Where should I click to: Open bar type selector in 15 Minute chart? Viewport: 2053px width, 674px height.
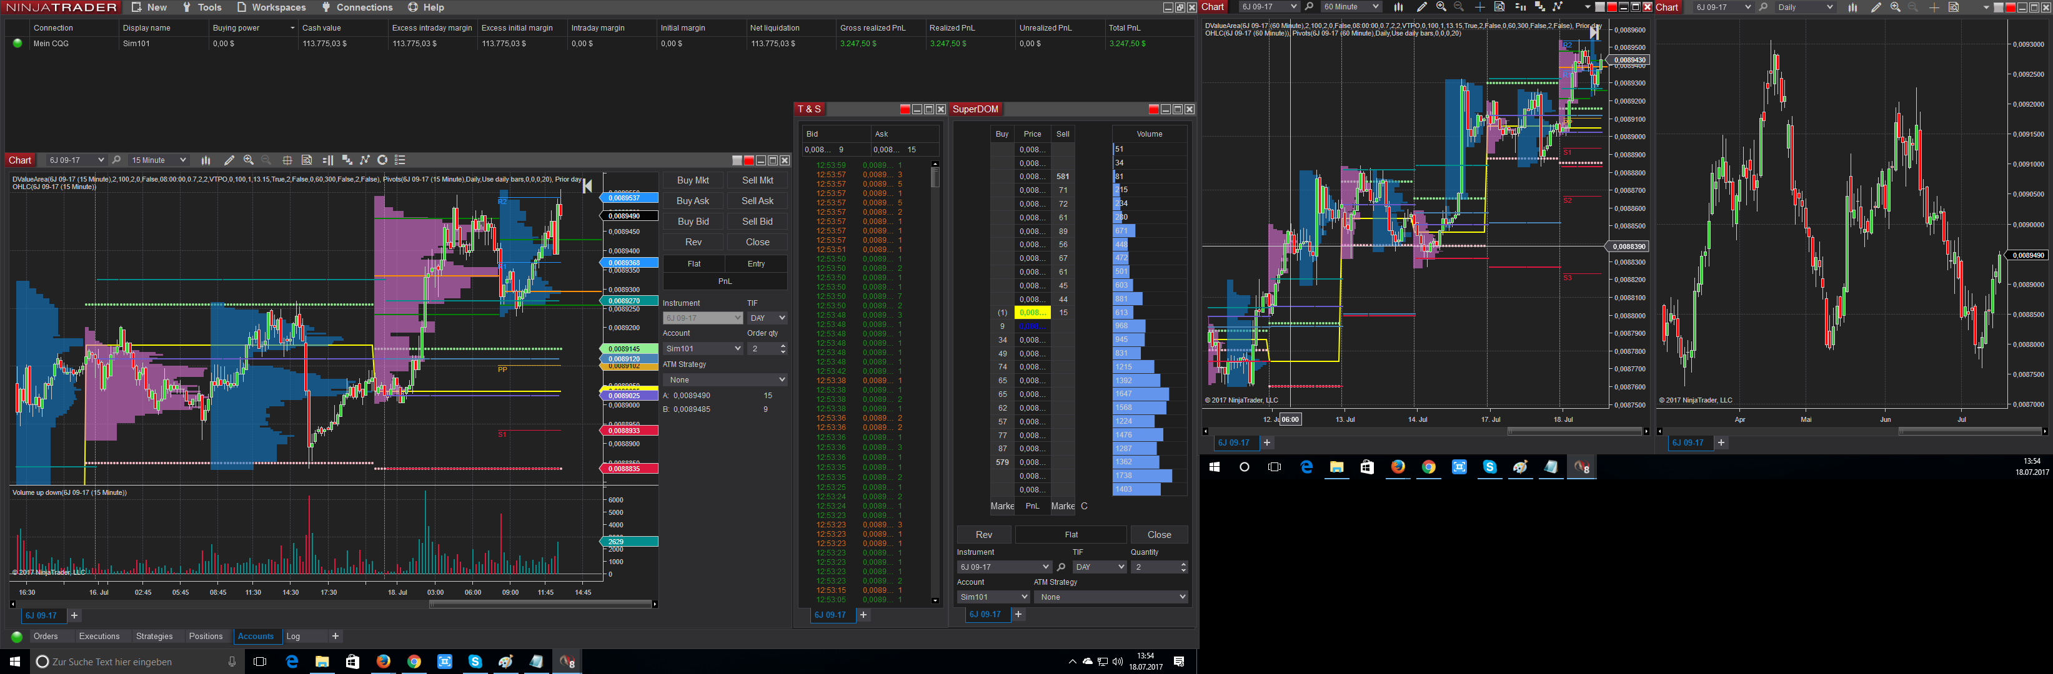206,160
